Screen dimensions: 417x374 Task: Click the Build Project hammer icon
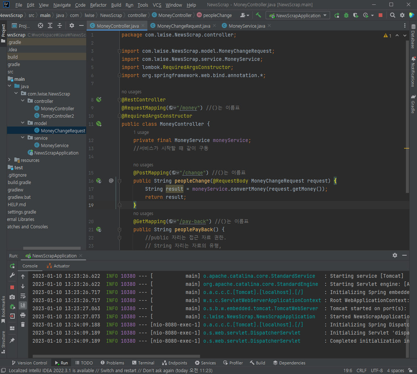pyautogui.click(x=259, y=15)
